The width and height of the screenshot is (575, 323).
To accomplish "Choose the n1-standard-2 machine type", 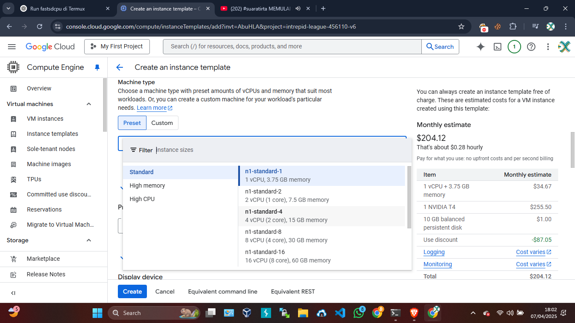I will point(322,196).
